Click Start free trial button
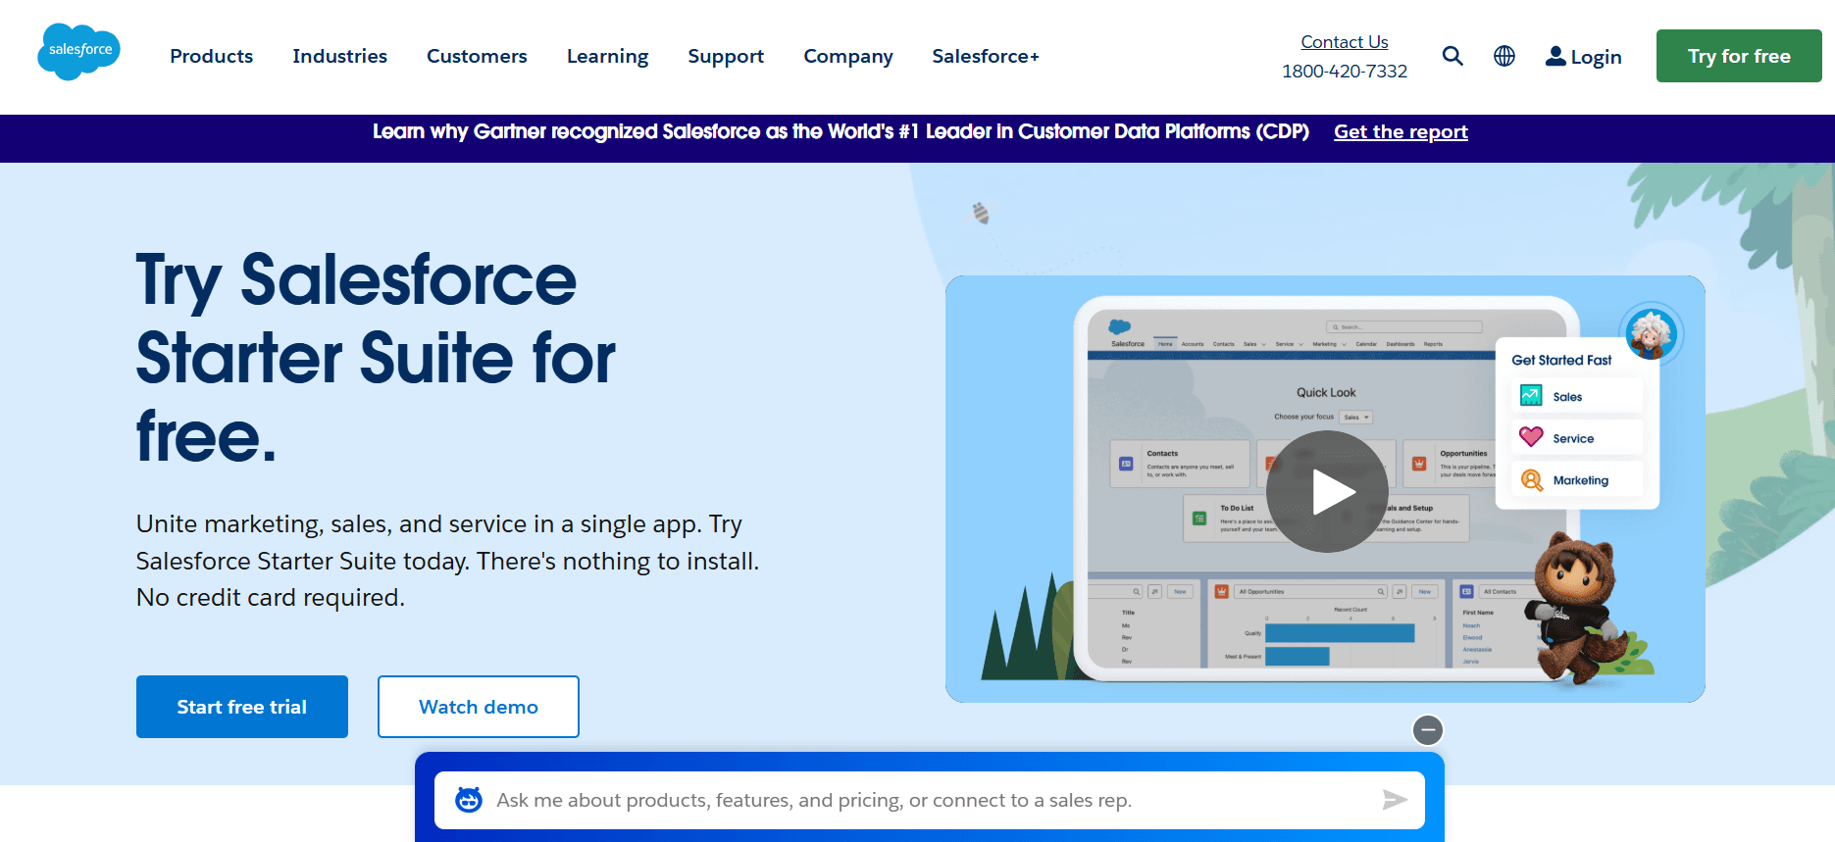 pos(242,707)
